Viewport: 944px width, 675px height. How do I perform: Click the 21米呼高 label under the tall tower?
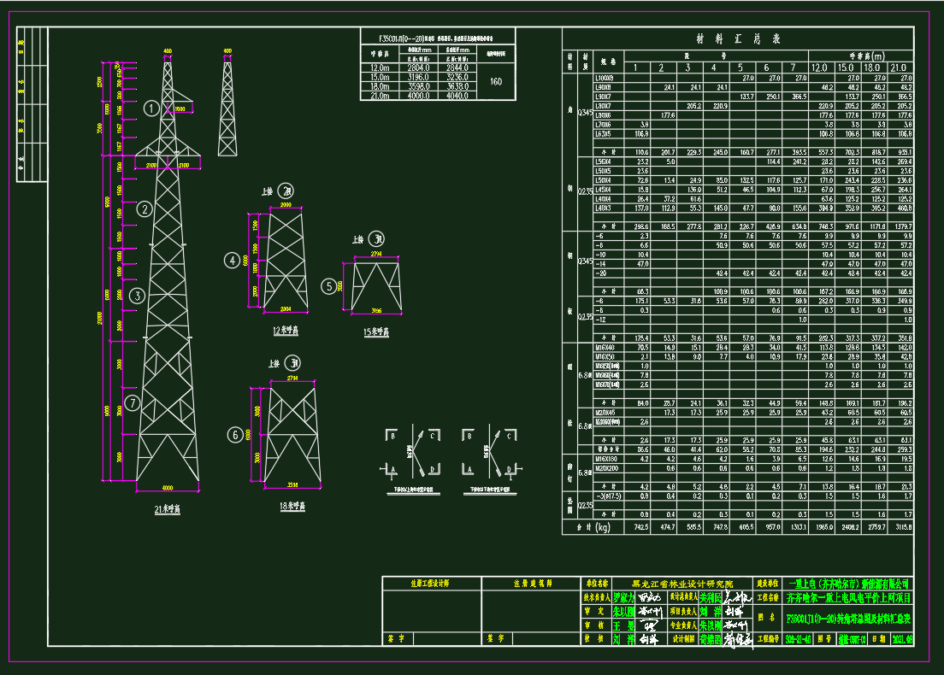[x=168, y=507]
